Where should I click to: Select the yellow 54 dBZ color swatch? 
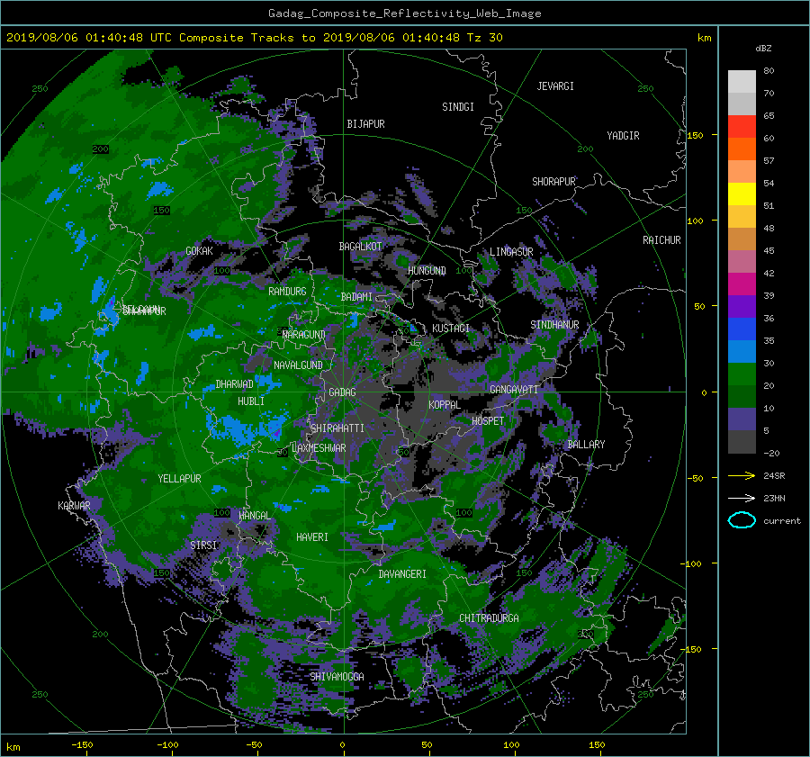742,194
